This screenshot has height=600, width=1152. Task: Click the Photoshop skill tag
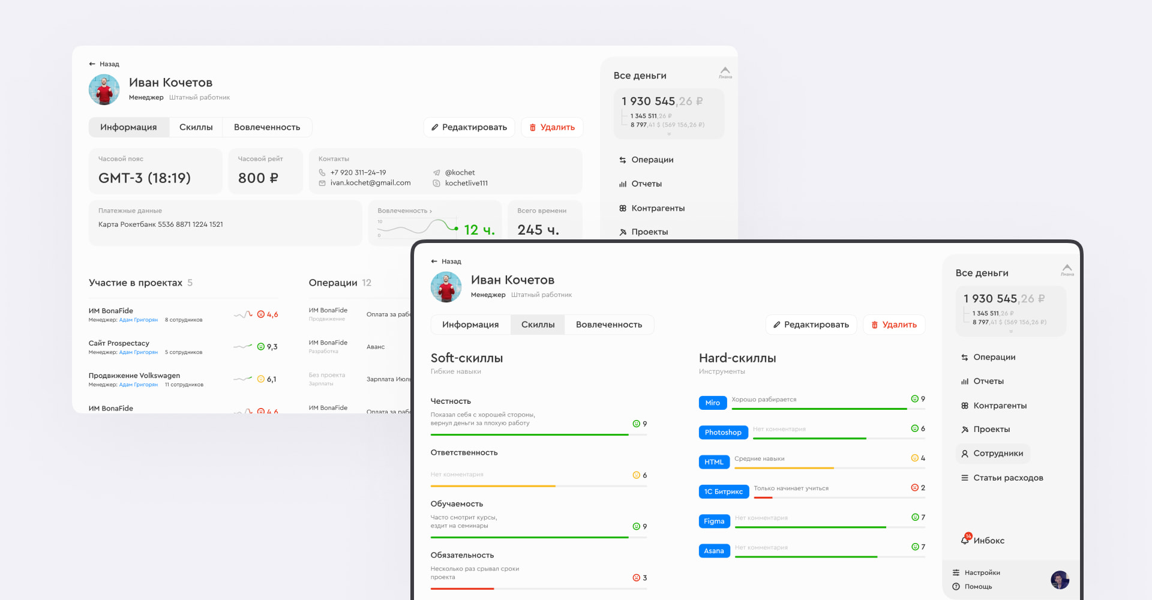(x=723, y=433)
